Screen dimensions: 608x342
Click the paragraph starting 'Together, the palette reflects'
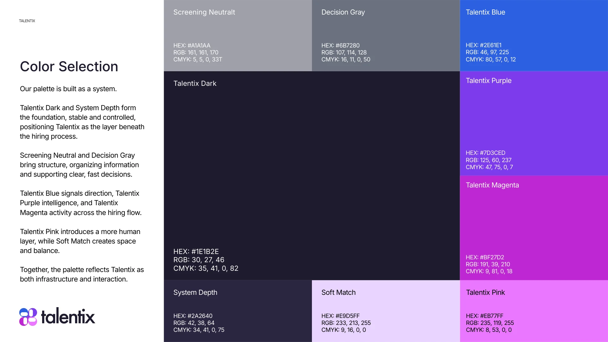(x=82, y=275)
